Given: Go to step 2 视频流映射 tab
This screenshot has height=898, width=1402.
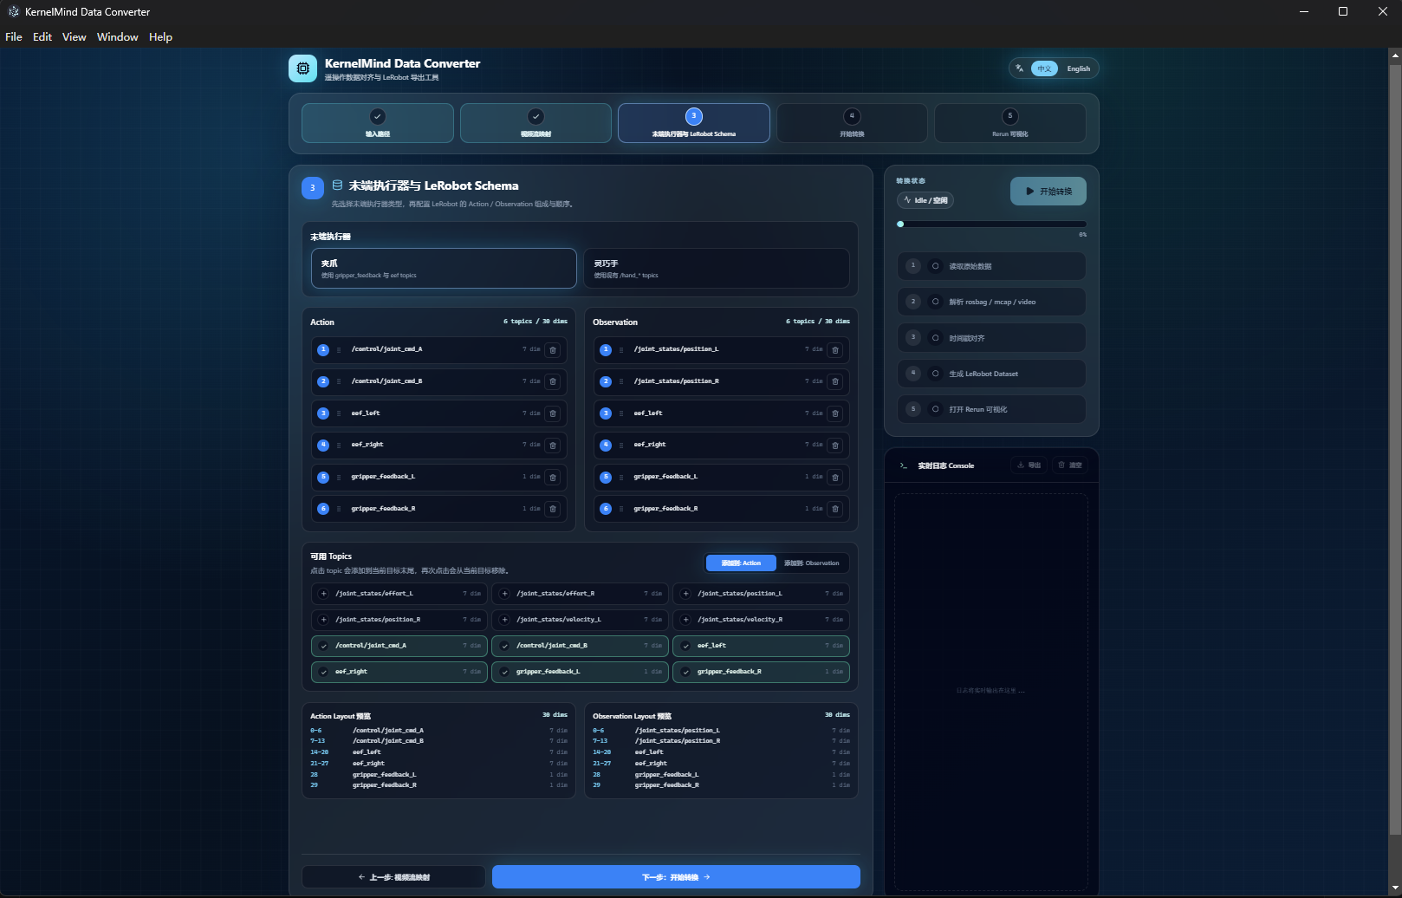Looking at the screenshot, I should (x=535, y=123).
